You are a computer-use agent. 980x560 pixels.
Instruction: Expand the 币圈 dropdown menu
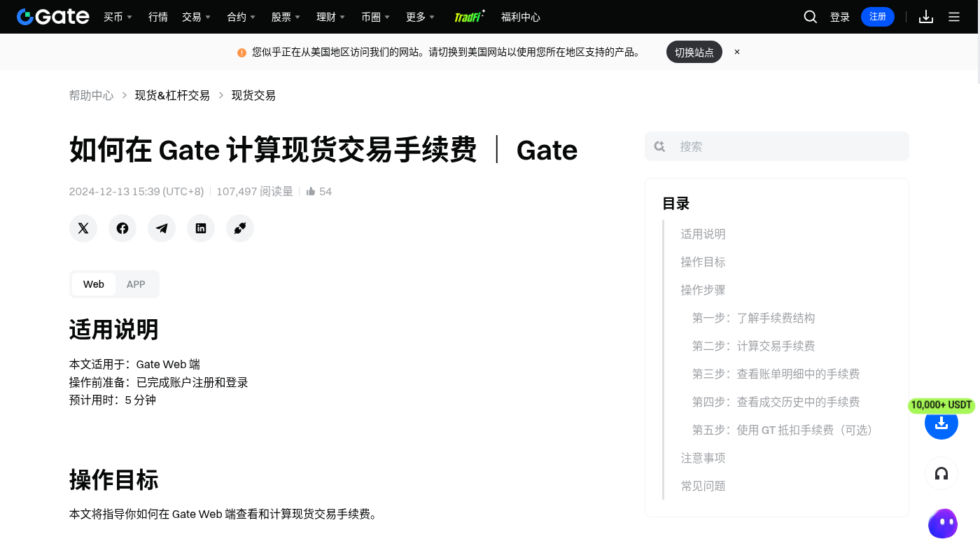(375, 17)
